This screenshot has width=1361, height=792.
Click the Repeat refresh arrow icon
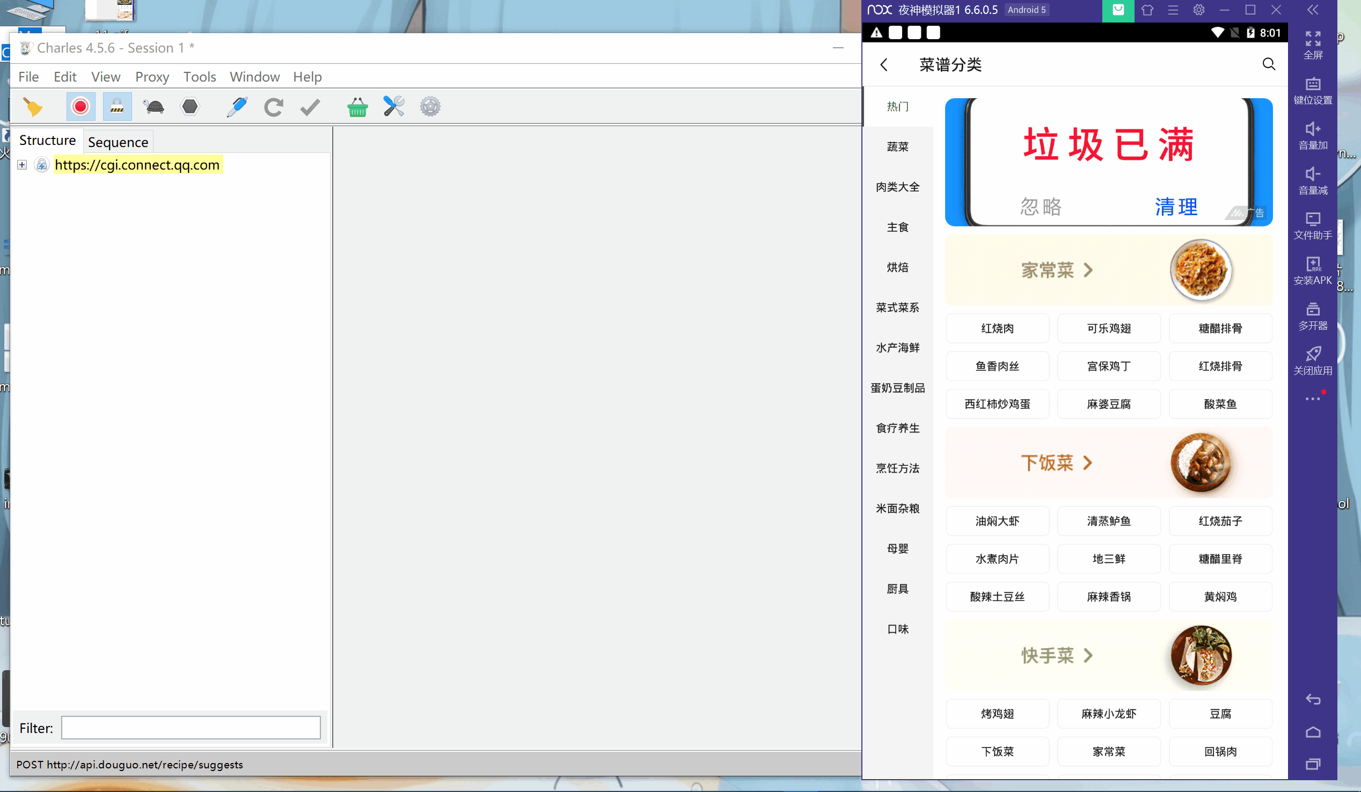[273, 107]
